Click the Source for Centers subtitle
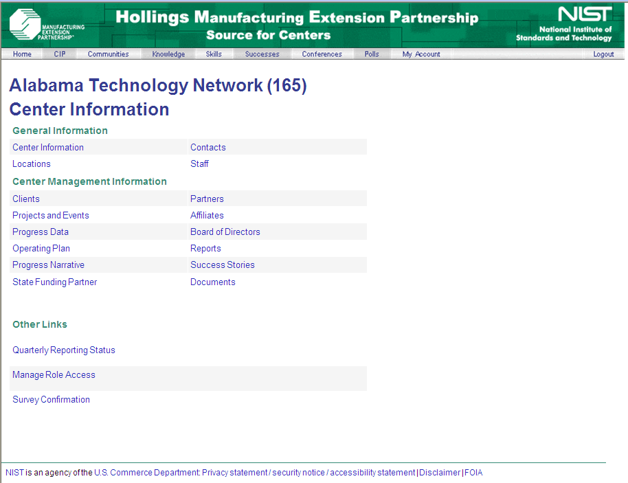The image size is (628, 483). coord(269,35)
